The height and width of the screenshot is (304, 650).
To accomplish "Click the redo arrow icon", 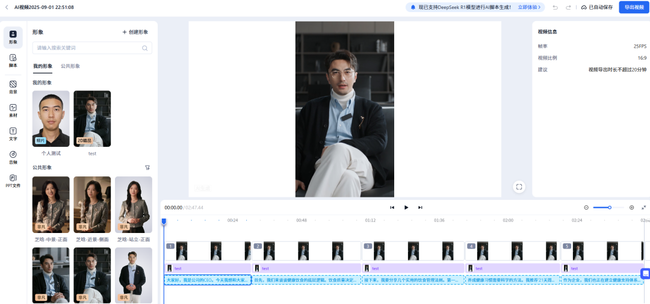I will tap(568, 7).
